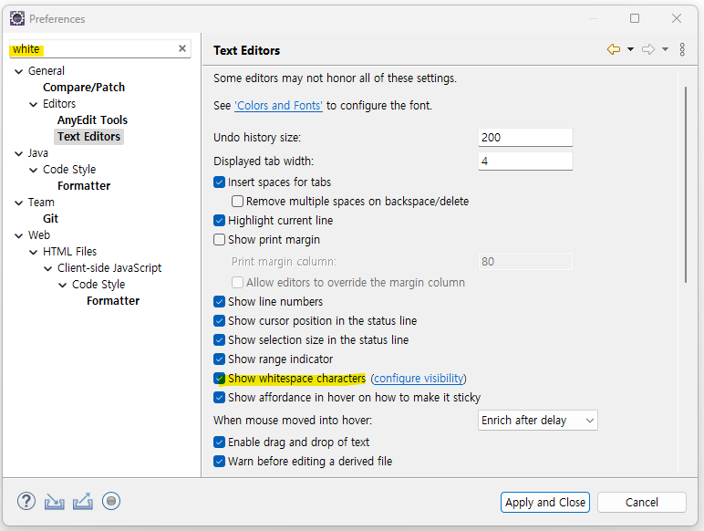704x531 pixels.
Task: Close the Preferences window
Action: click(677, 18)
